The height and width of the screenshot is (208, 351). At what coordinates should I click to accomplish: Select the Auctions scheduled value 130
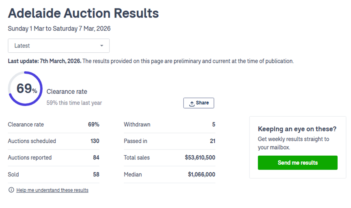95,141
